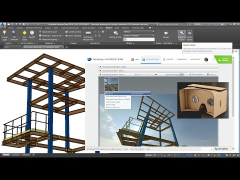Screen dimensions: 240x180
Task: Open the Export & Import ribbon tab
Action: 88,28
